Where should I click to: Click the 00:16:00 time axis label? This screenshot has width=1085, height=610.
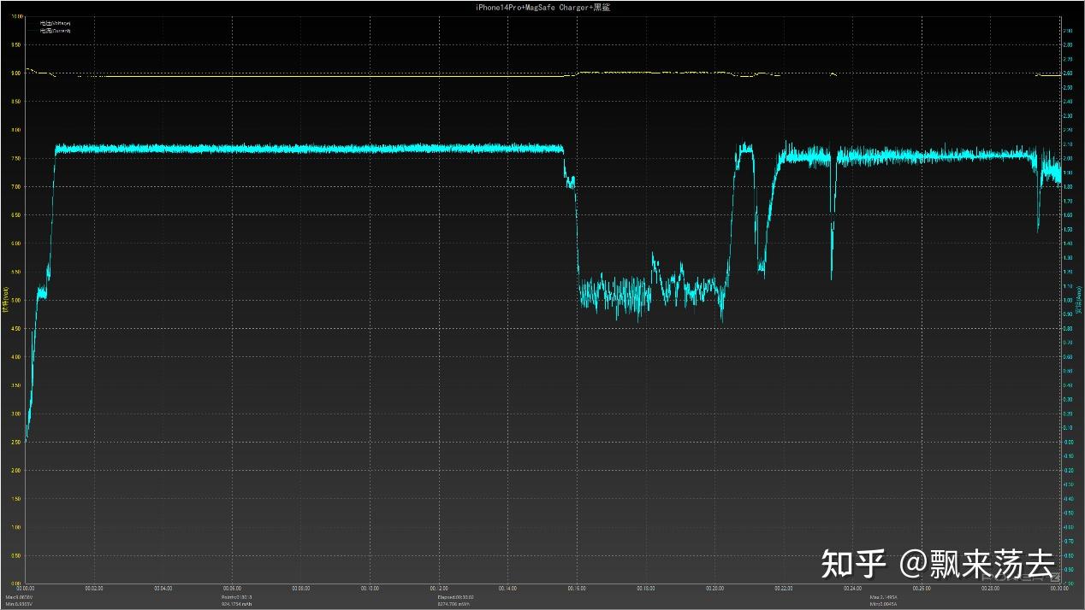click(x=577, y=589)
